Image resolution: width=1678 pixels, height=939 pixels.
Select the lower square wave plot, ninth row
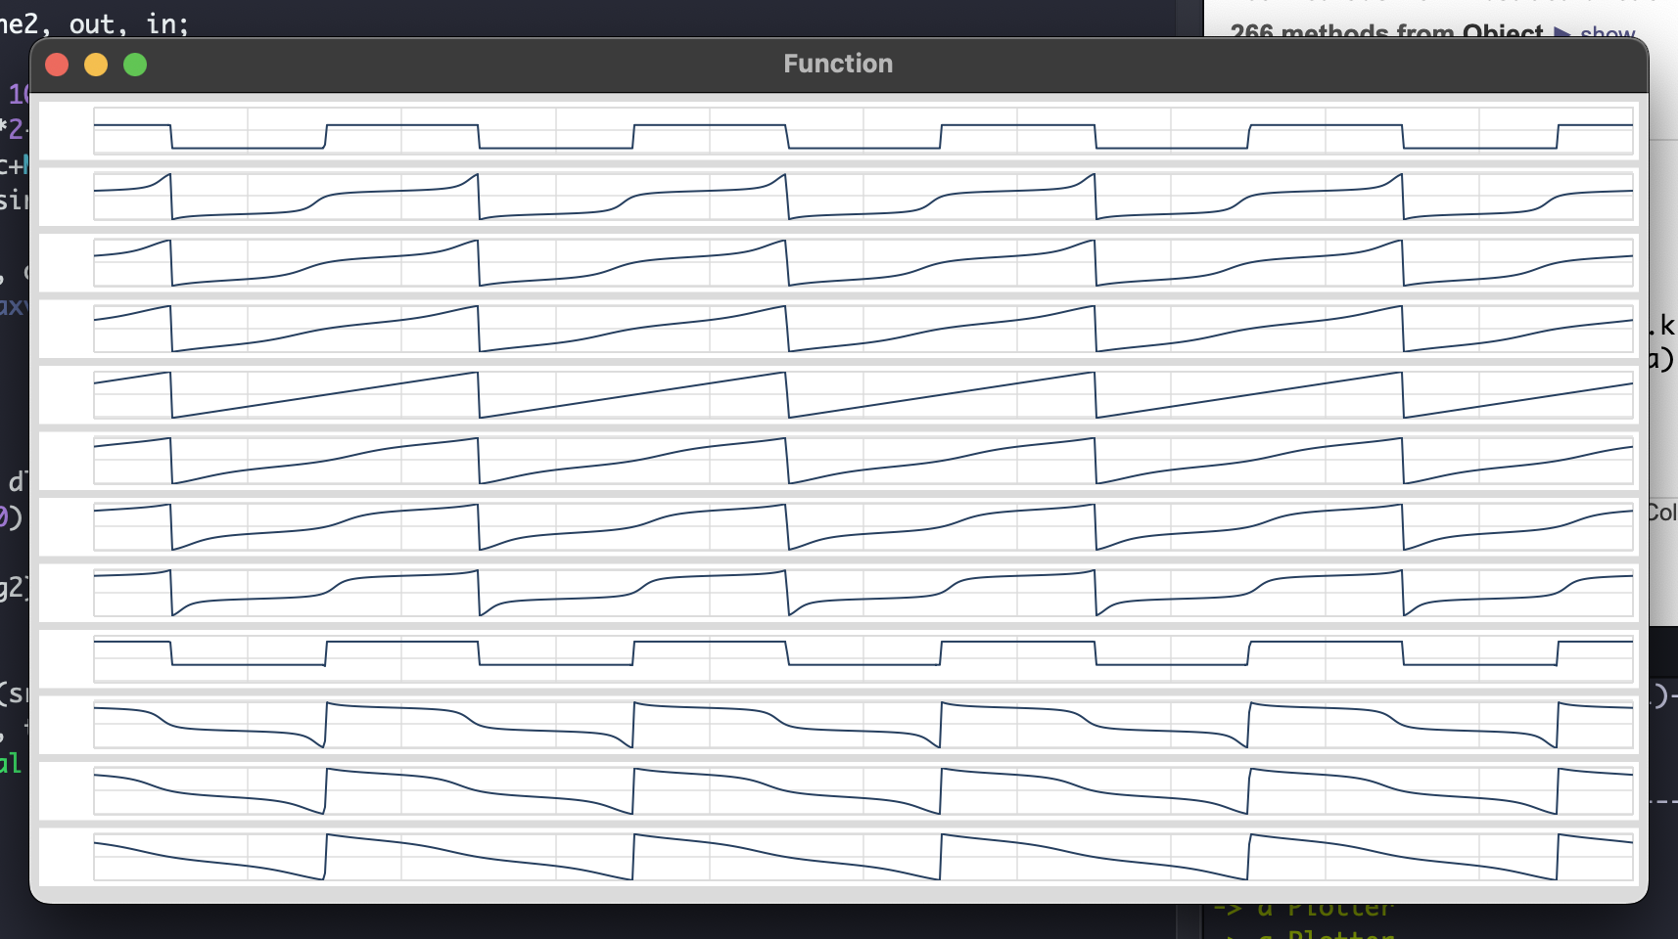862,659
